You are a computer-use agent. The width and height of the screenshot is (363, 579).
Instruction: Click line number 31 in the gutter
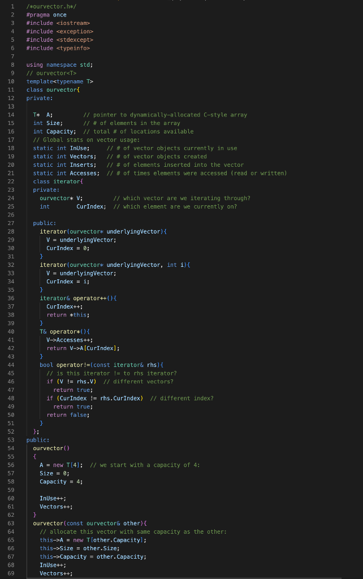click(x=11, y=257)
